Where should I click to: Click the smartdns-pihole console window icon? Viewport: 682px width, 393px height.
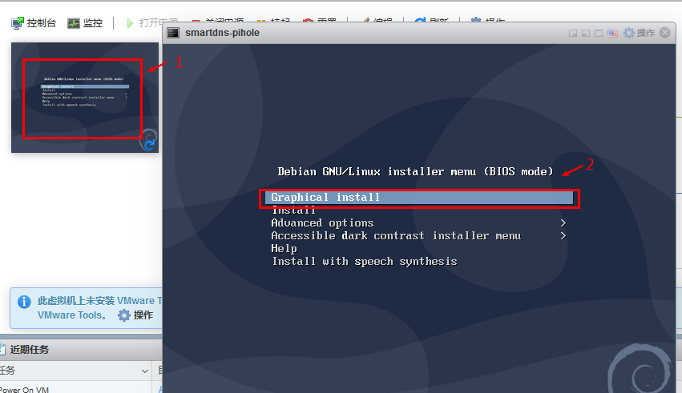tap(173, 33)
